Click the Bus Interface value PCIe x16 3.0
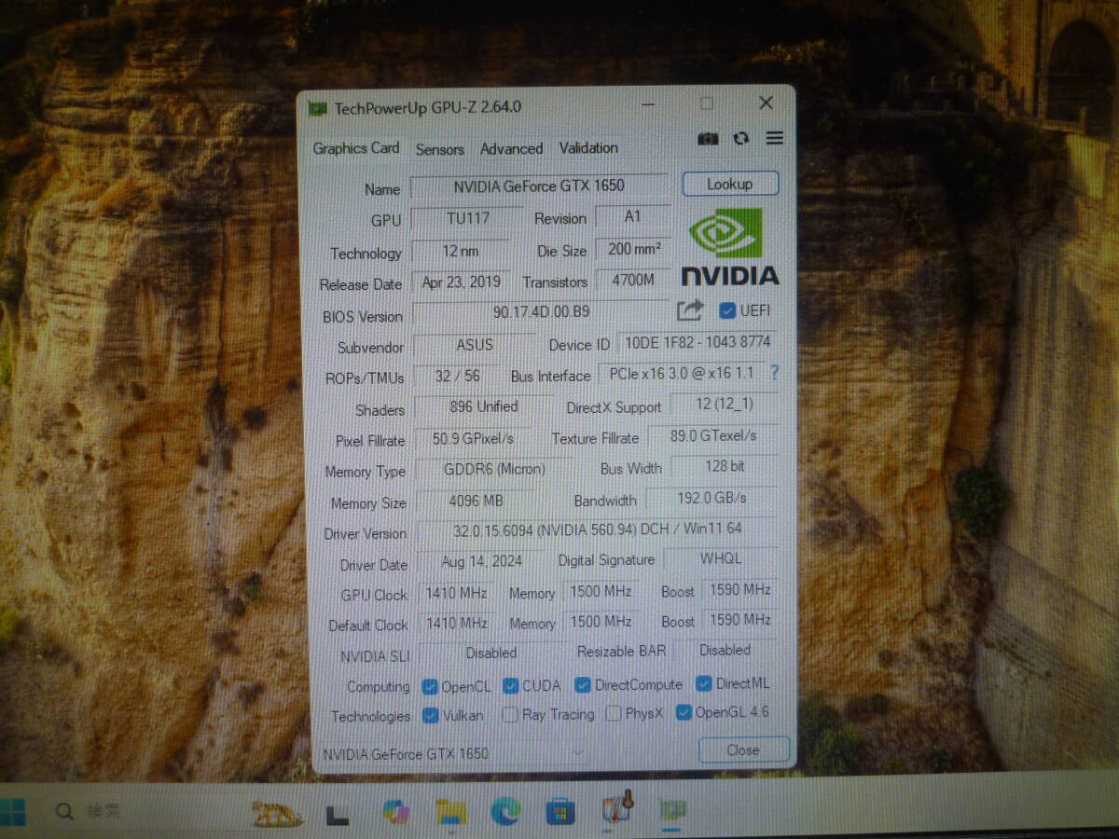The width and height of the screenshot is (1119, 839). click(681, 373)
